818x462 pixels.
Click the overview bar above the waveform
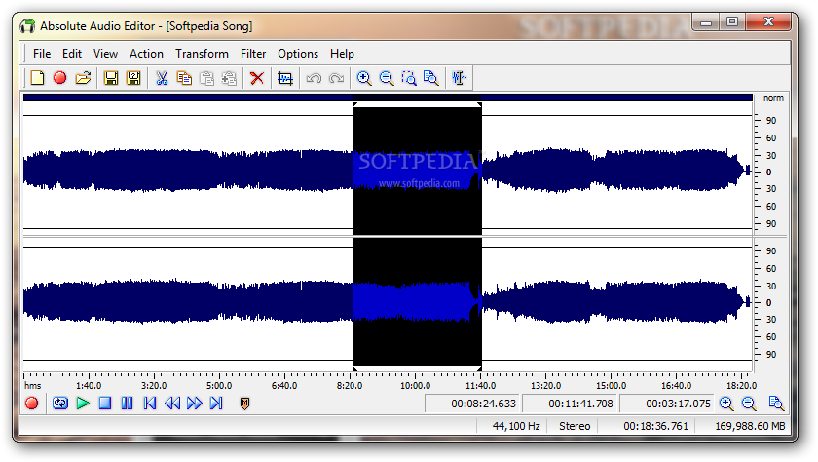(x=388, y=97)
